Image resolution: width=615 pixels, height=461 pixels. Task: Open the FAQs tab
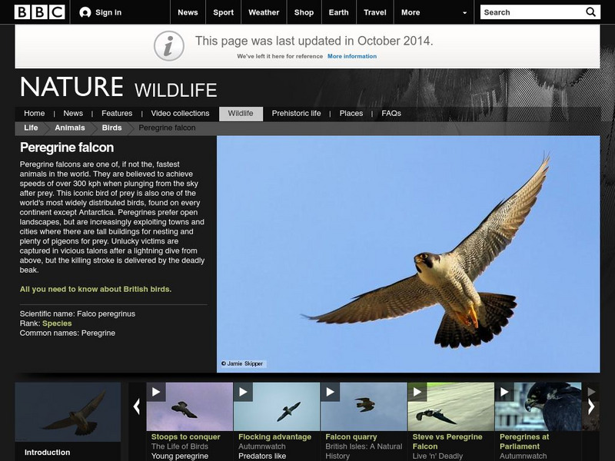391,113
